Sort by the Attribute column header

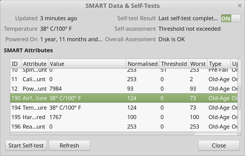[x=34, y=64]
